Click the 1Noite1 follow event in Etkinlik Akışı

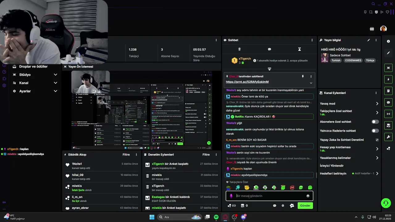(102, 166)
